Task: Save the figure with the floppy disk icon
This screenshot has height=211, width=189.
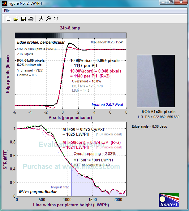Action: click(x=23, y=19)
